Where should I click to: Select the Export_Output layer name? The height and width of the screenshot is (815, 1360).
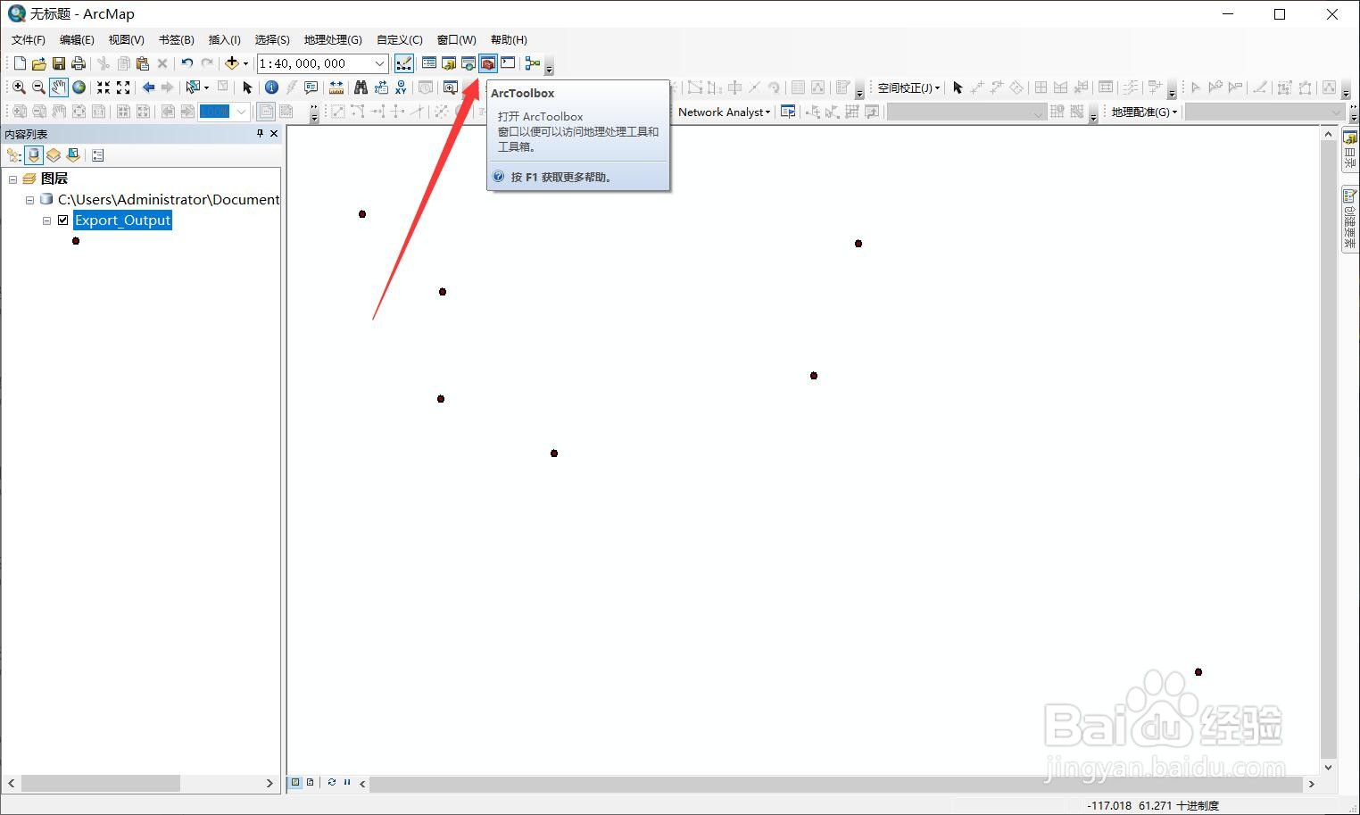click(x=122, y=220)
